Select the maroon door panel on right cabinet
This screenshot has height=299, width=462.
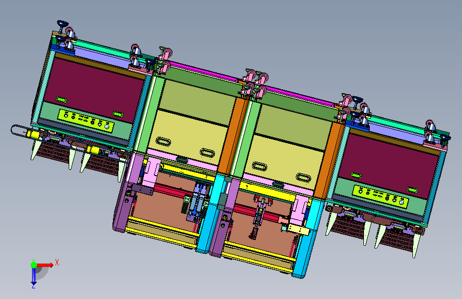pyautogui.click(x=389, y=167)
